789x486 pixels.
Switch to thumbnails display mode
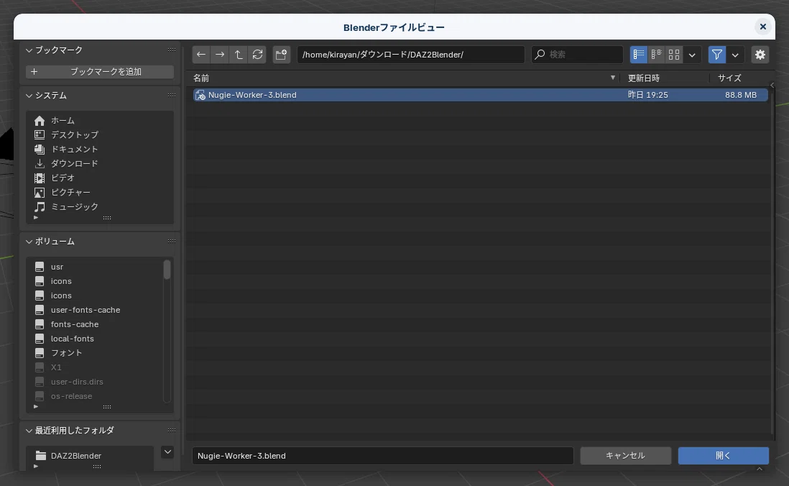(x=674, y=55)
